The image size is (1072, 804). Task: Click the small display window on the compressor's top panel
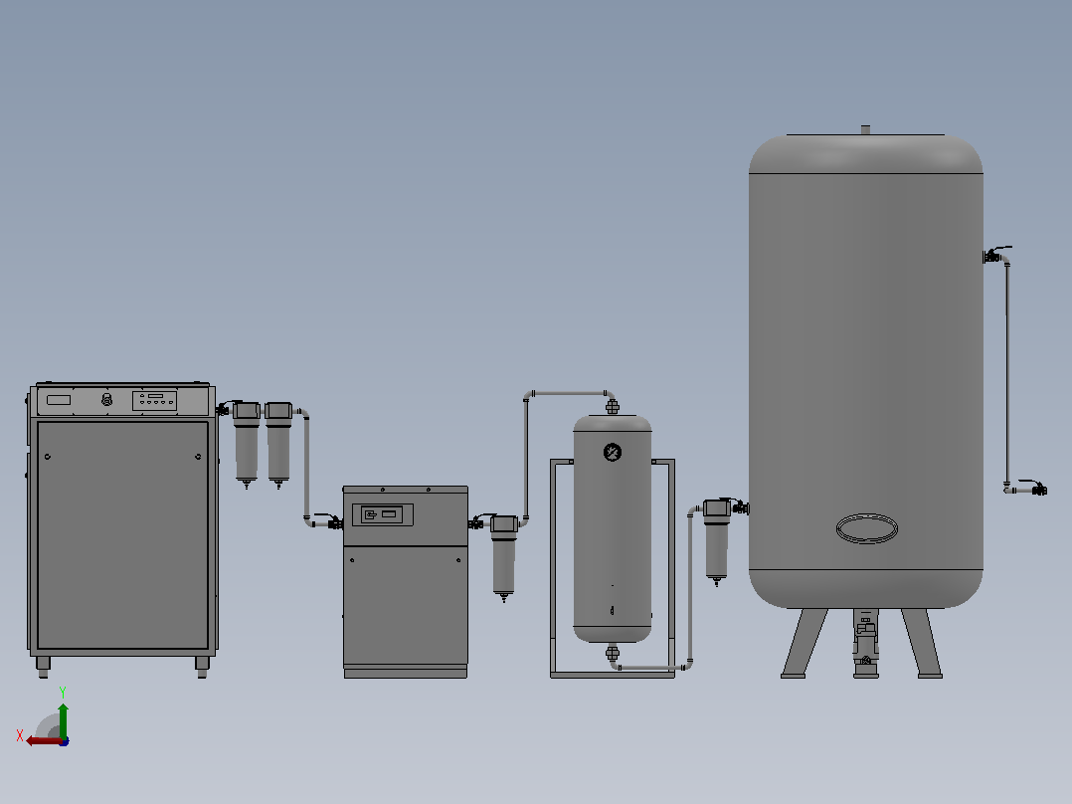coord(59,400)
